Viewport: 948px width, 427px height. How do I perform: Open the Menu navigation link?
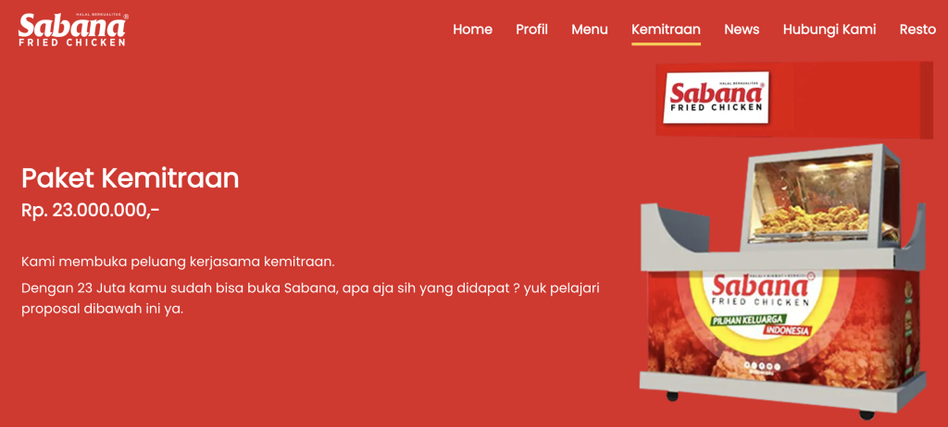coord(590,30)
